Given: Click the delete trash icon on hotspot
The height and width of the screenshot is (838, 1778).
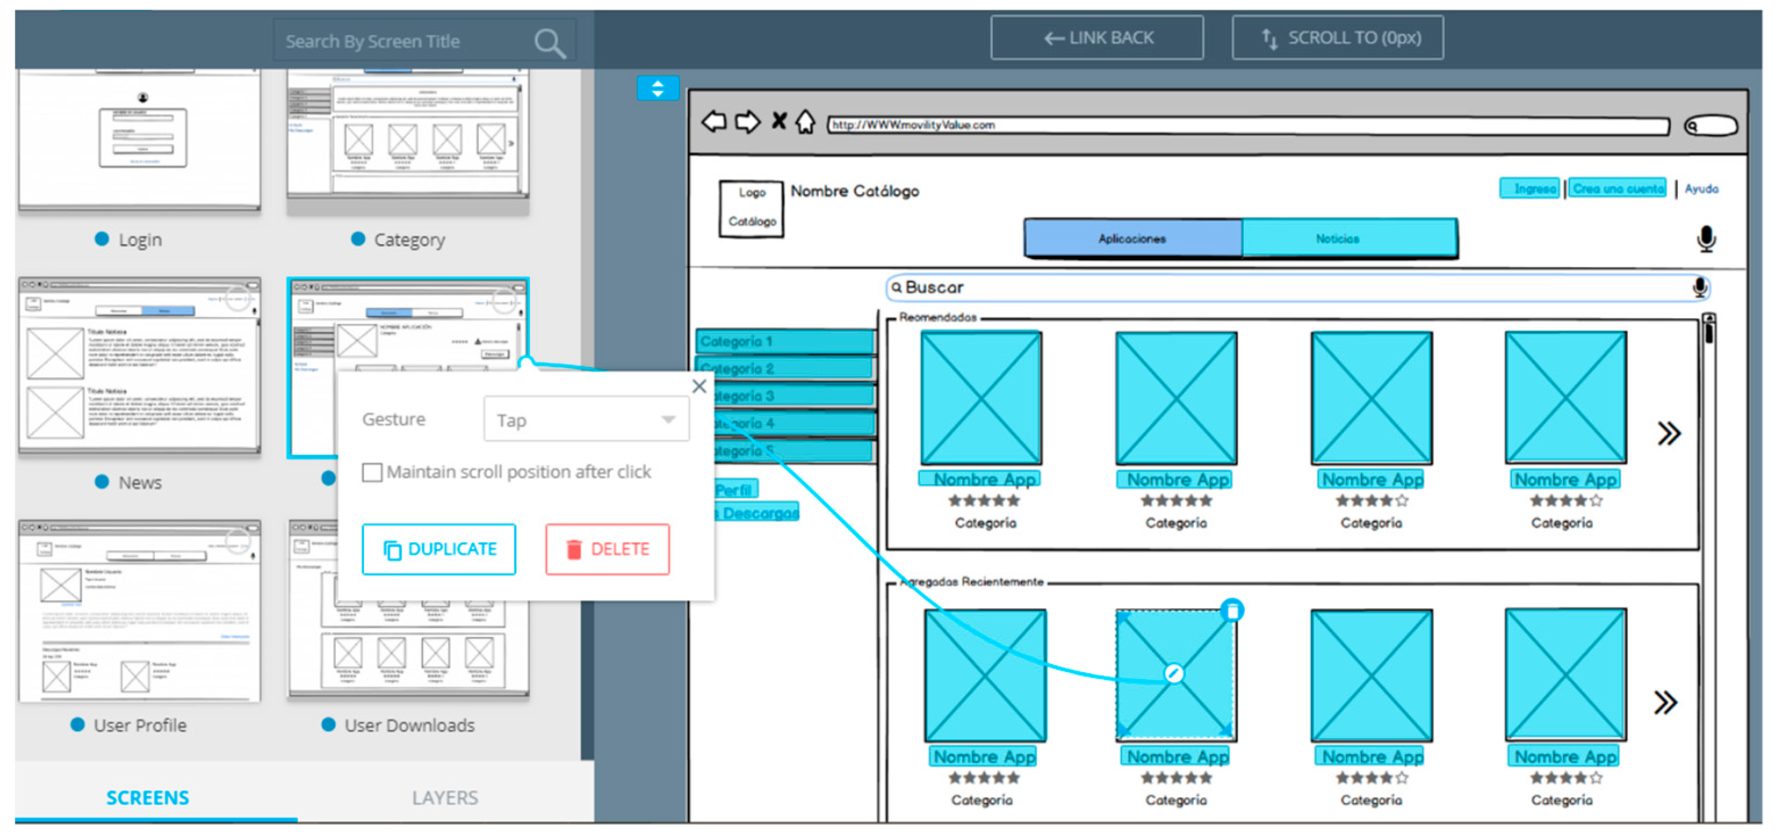Looking at the screenshot, I should 1232,611.
